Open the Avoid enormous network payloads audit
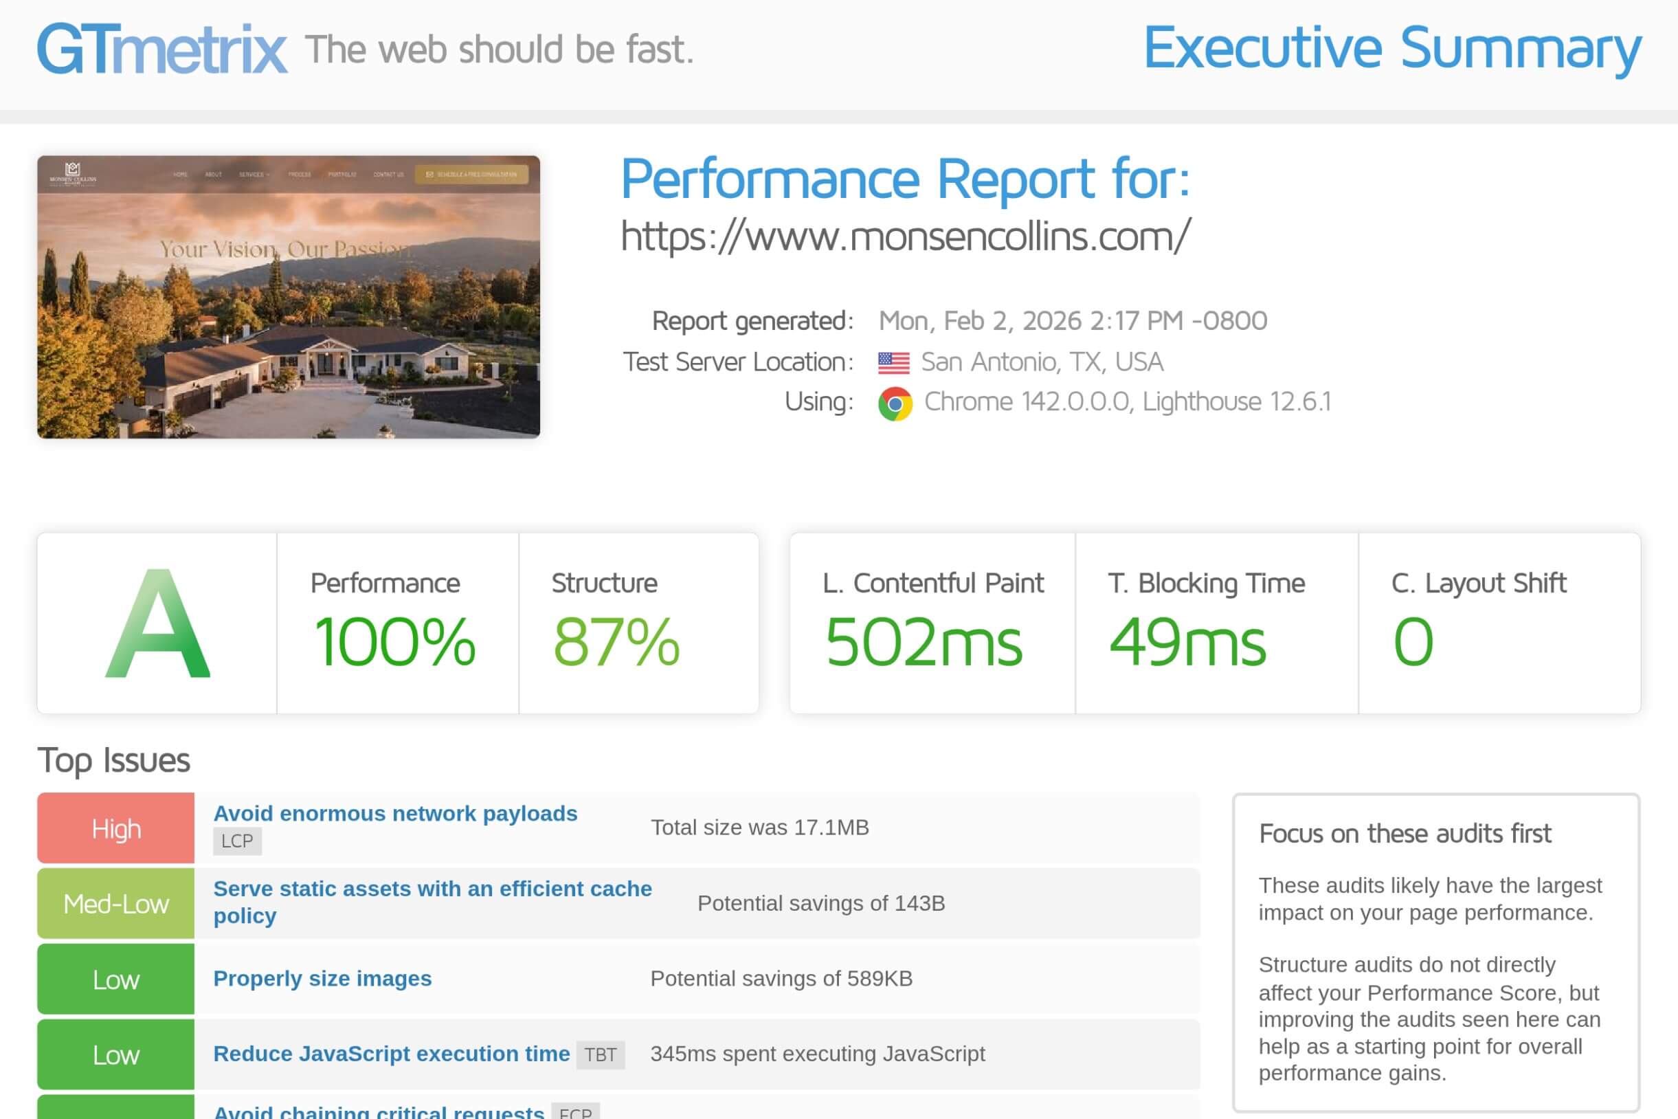1678x1119 pixels. click(x=395, y=813)
